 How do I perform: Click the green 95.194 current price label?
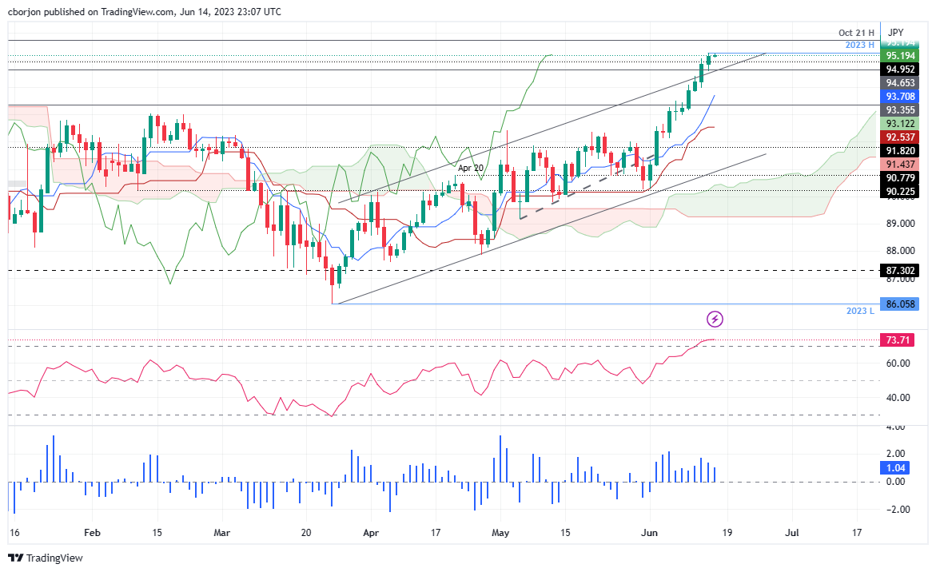point(899,55)
